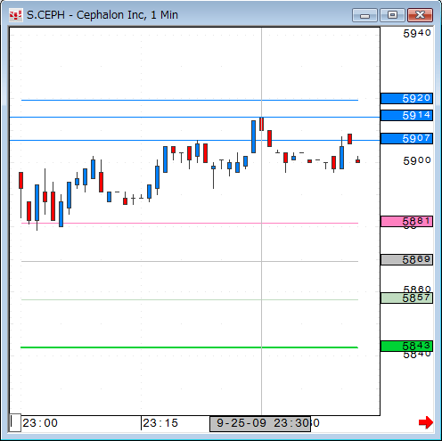Viewport: 442px width, 441px height.
Task: Click the red chart app icon in title bar
Action: point(16,15)
